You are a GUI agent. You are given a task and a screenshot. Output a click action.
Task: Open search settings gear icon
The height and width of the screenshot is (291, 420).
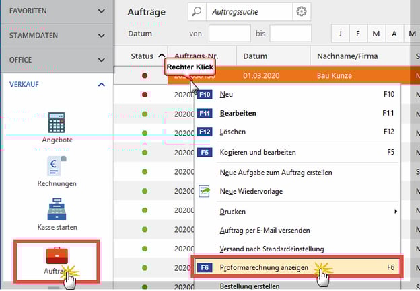[x=302, y=11]
